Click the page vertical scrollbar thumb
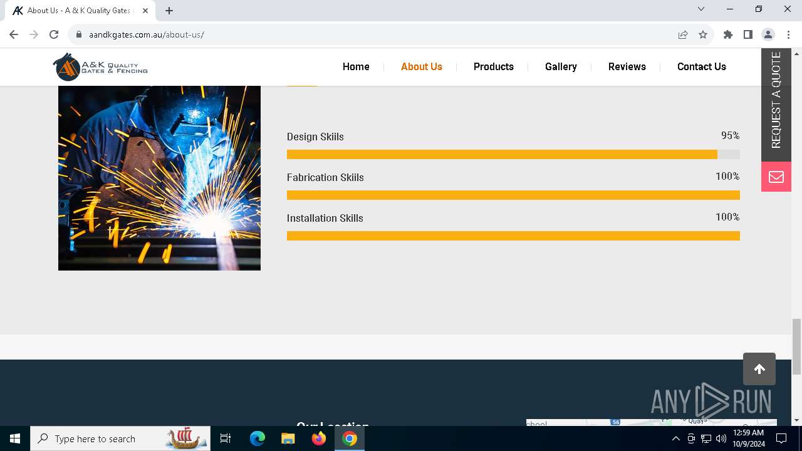Screen dimensions: 802x451 tap(796, 346)
